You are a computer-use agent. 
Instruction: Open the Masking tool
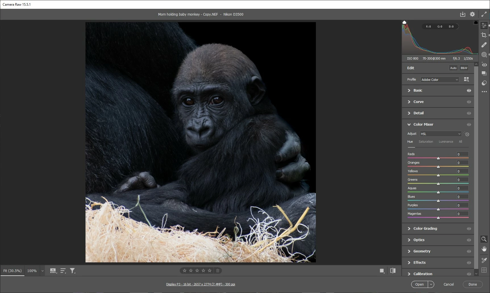(484, 55)
